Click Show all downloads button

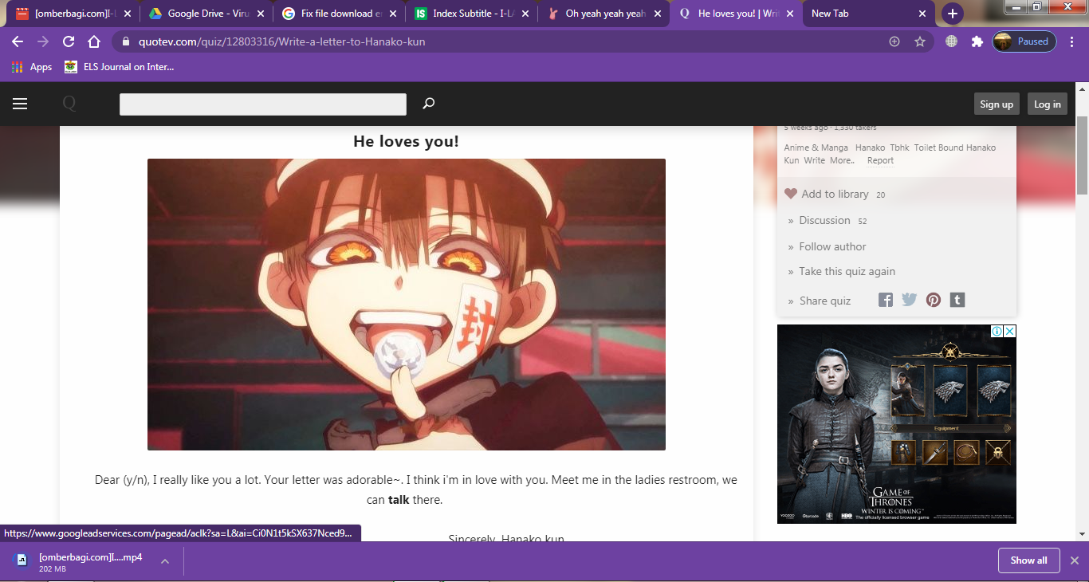click(x=1028, y=560)
